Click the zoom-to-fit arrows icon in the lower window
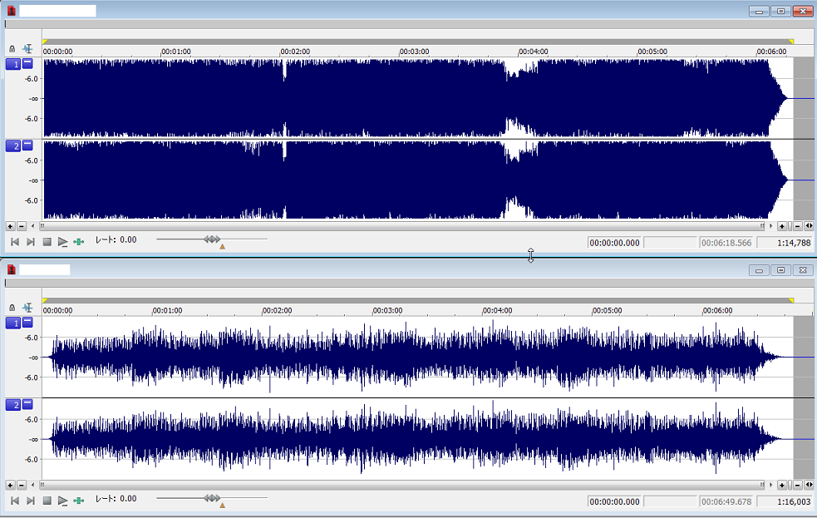This screenshot has width=817, height=518. click(809, 486)
